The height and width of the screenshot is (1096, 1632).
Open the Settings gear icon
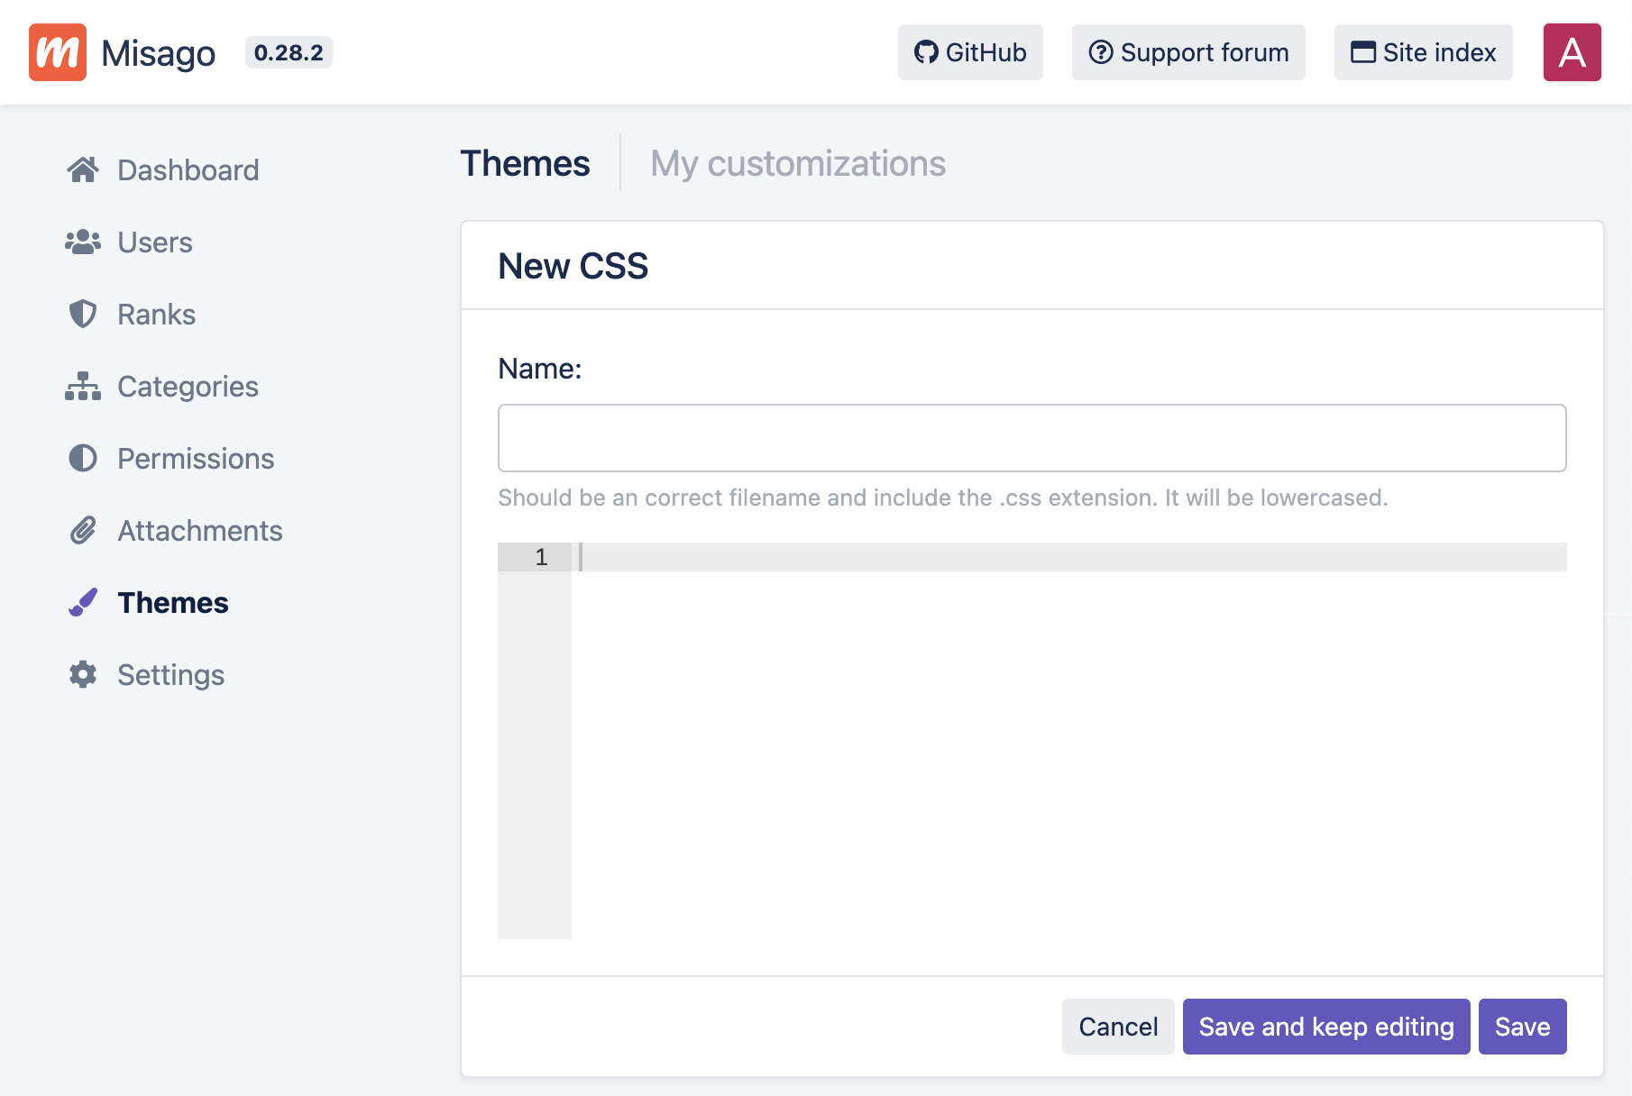(x=83, y=674)
